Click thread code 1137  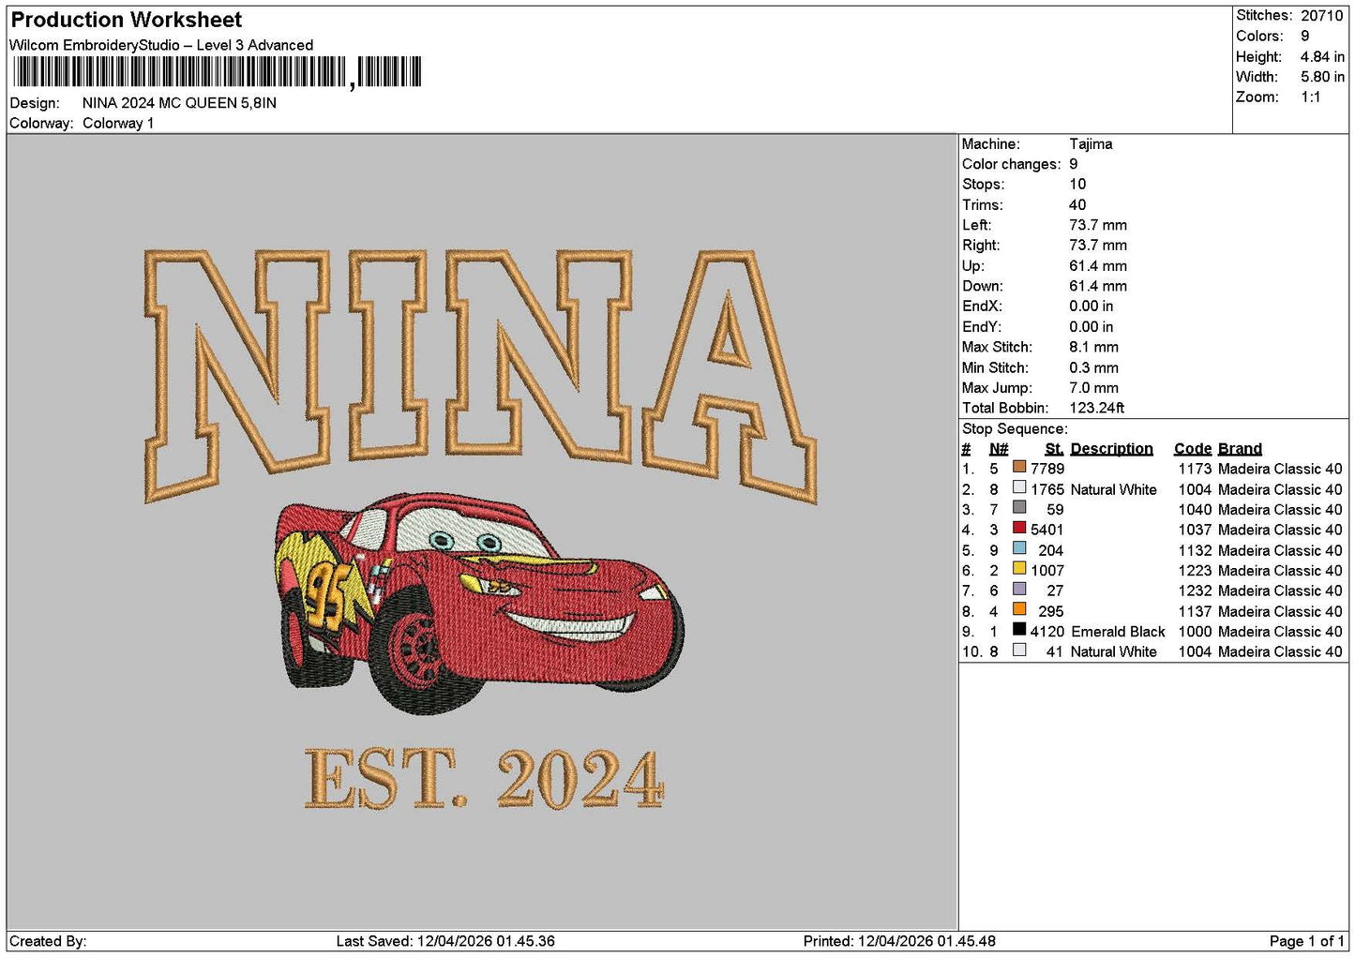click(1195, 611)
